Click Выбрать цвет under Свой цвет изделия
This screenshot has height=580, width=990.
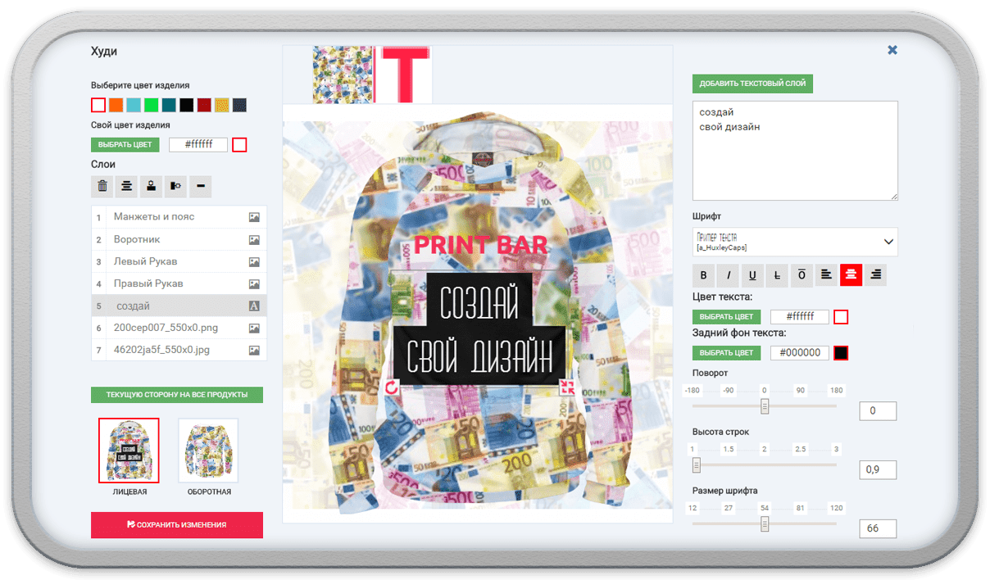[125, 145]
